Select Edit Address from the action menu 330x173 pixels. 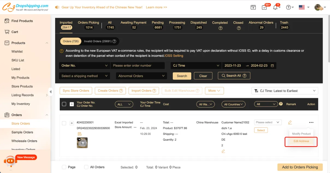(301, 141)
